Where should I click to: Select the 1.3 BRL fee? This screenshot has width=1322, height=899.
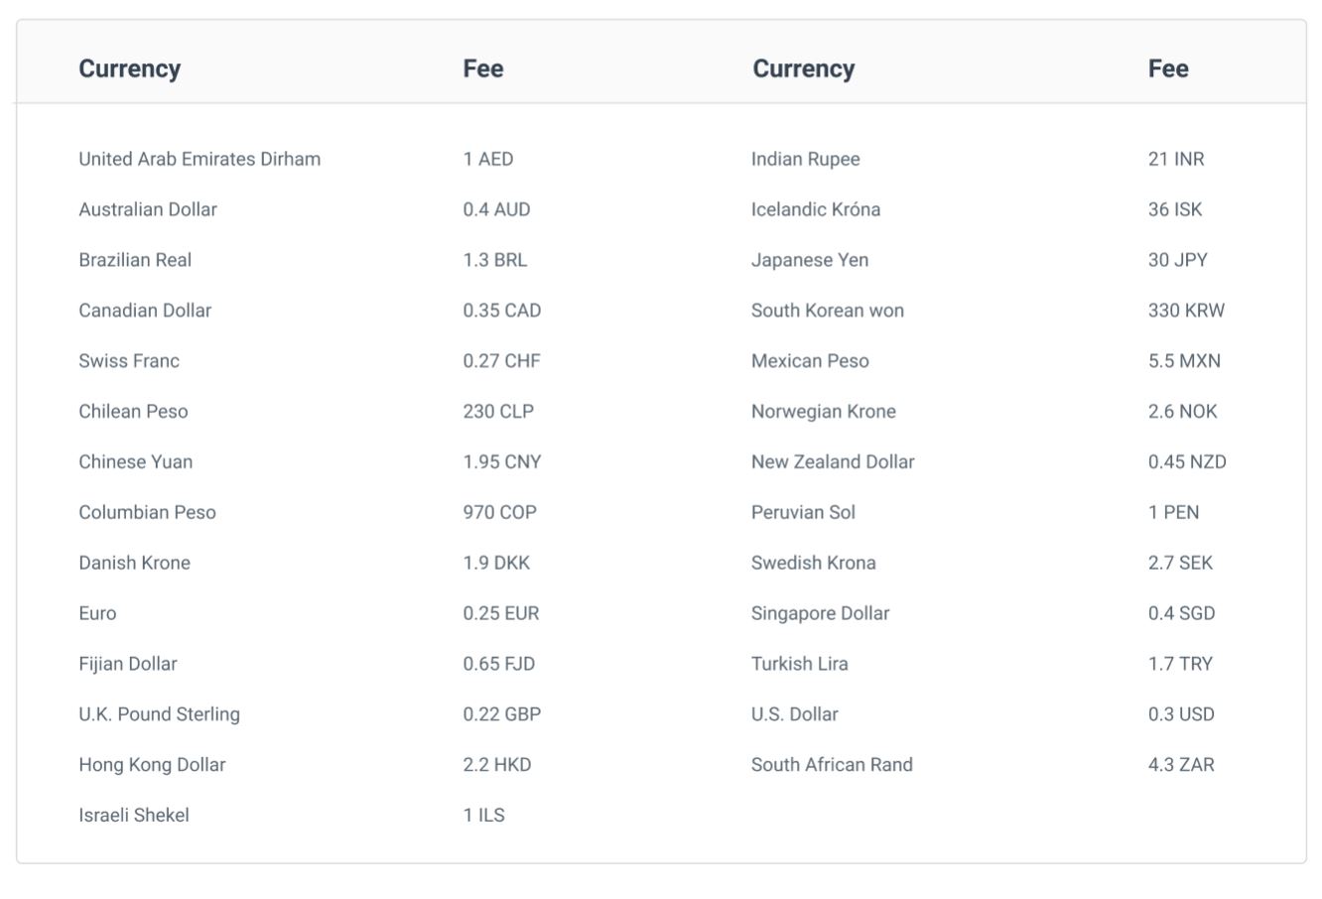coord(495,260)
